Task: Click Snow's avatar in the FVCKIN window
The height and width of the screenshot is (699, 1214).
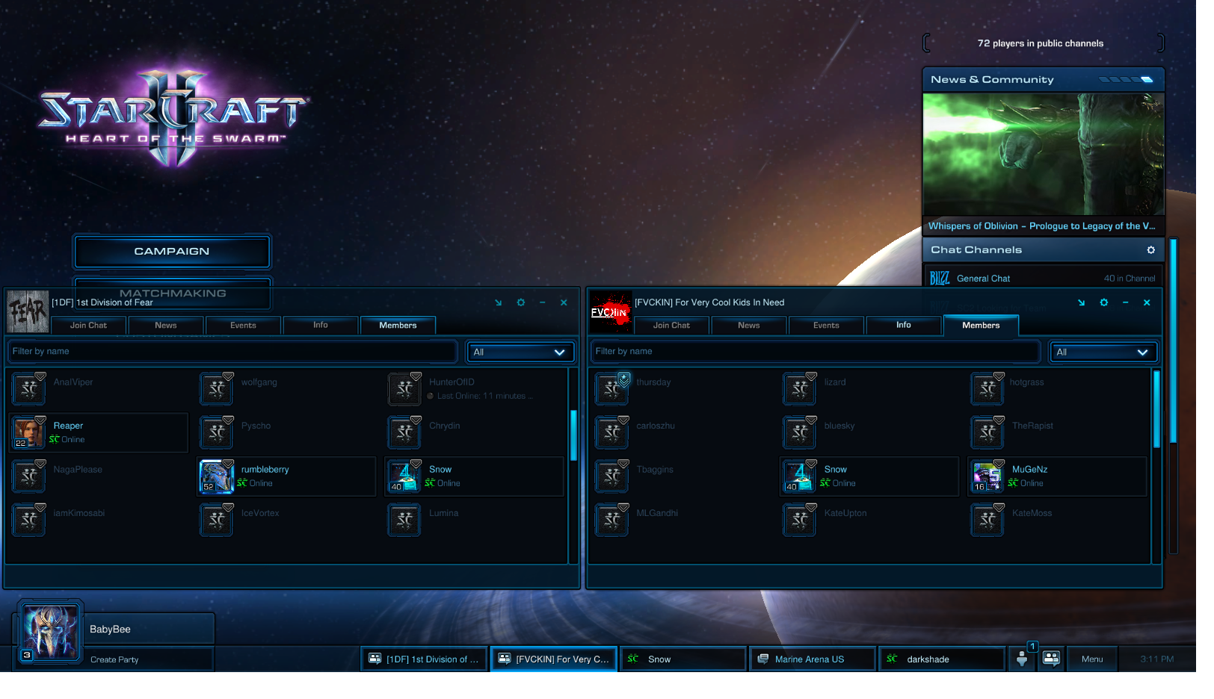Action: (799, 476)
